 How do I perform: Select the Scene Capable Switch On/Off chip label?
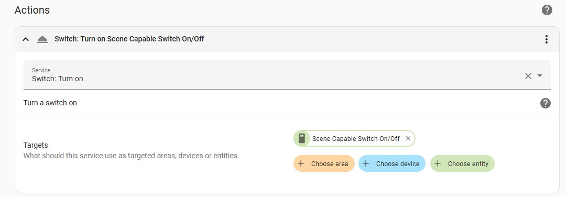tap(356, 138)
